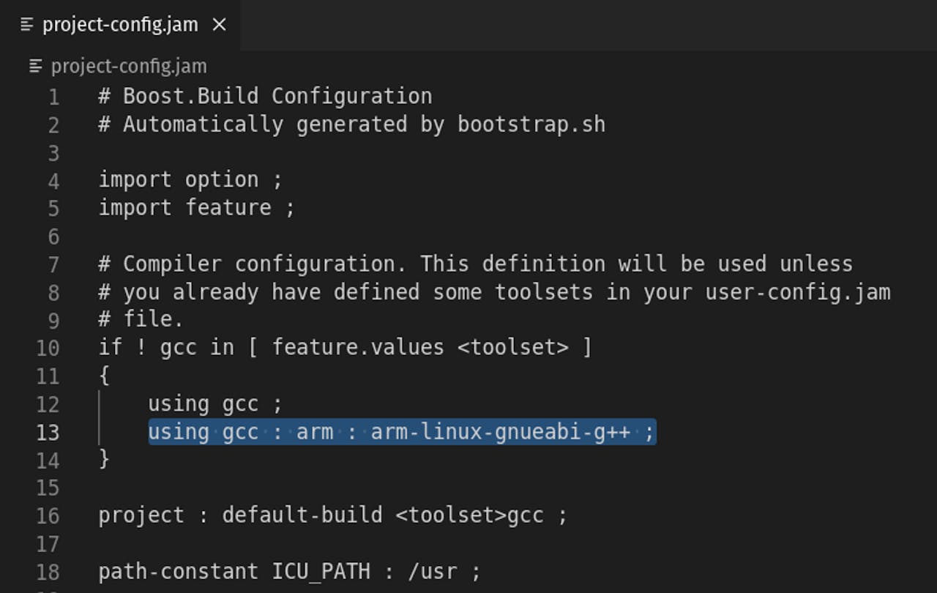The image size is (937, 593).
Task: Place cursor on 'import option ;' line
Action: coord(190,180)
